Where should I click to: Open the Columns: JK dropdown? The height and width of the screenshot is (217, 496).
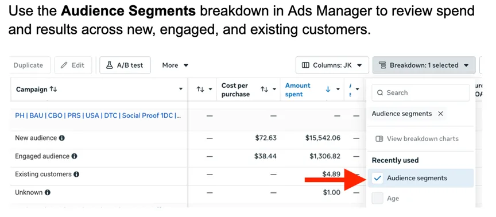(332, 65)
